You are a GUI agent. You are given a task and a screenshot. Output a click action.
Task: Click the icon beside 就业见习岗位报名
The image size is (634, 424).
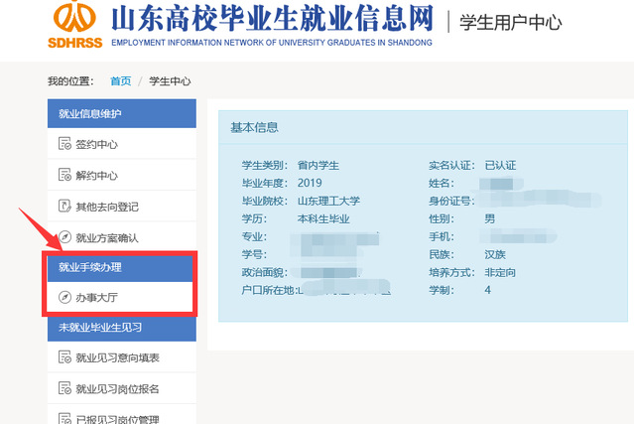pyautogui.click(x=65, y=388)
